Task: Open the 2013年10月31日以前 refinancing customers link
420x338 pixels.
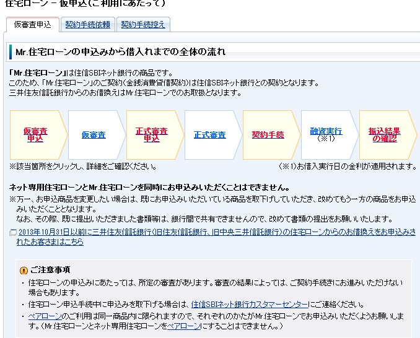Action: click(216, 237)
